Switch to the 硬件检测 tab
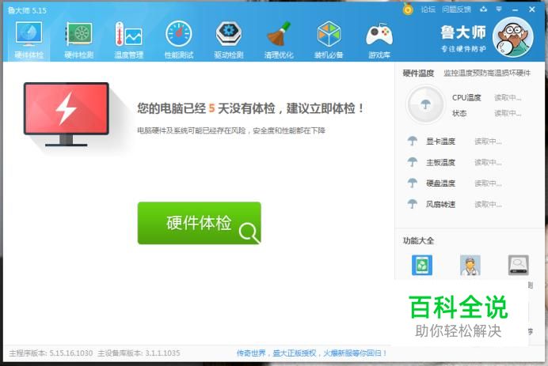The width and height of the screenshot is (548, 366). (x=79, y=40)
